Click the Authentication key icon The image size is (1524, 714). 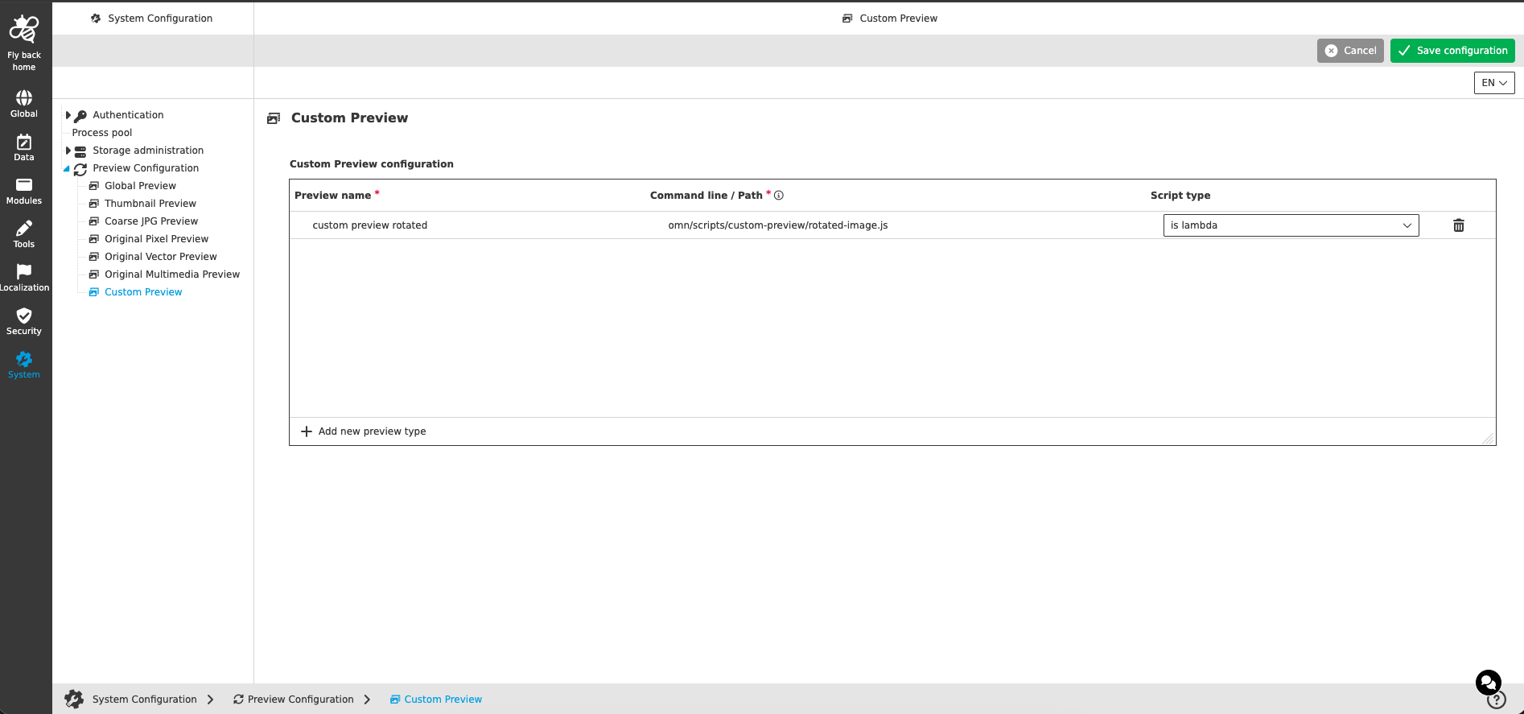tap(80, 115)
